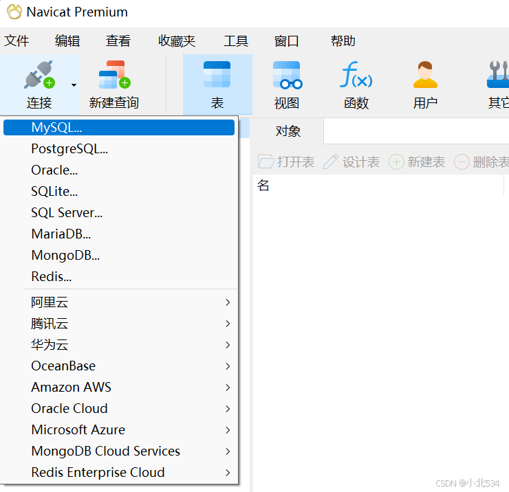Screen dimensions: 509x492
Task: Open the 窗口 menu
Action: pyautogui.click(x=286, y=41)
